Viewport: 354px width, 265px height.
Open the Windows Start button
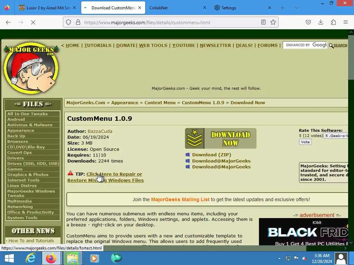point(9,258)
